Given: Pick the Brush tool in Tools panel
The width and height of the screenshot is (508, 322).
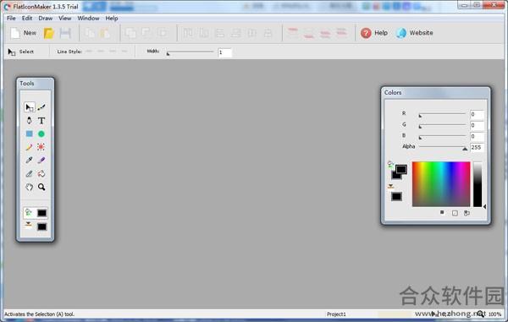Looking at the screenshot, I should tap(41, 107).
